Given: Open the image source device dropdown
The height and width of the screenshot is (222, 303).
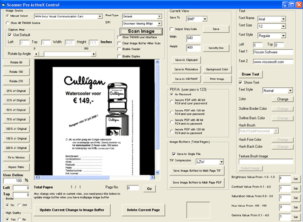Looking at the screenshot, I should [100, 16].
